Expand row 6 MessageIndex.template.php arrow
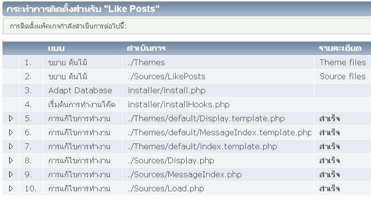Image resolution: width=371 pixels, height=199 pixels. coord(11,132)
